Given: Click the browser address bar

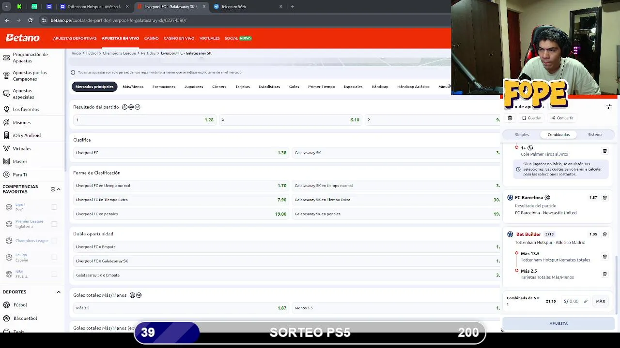Looking at the screenshot, I should [242, 20].
